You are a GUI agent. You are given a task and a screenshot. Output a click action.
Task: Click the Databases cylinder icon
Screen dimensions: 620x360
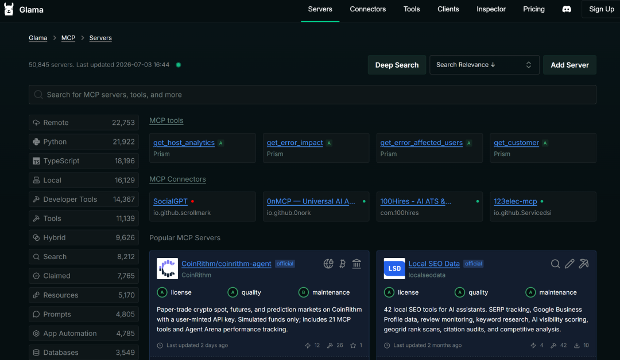(36, 353)
